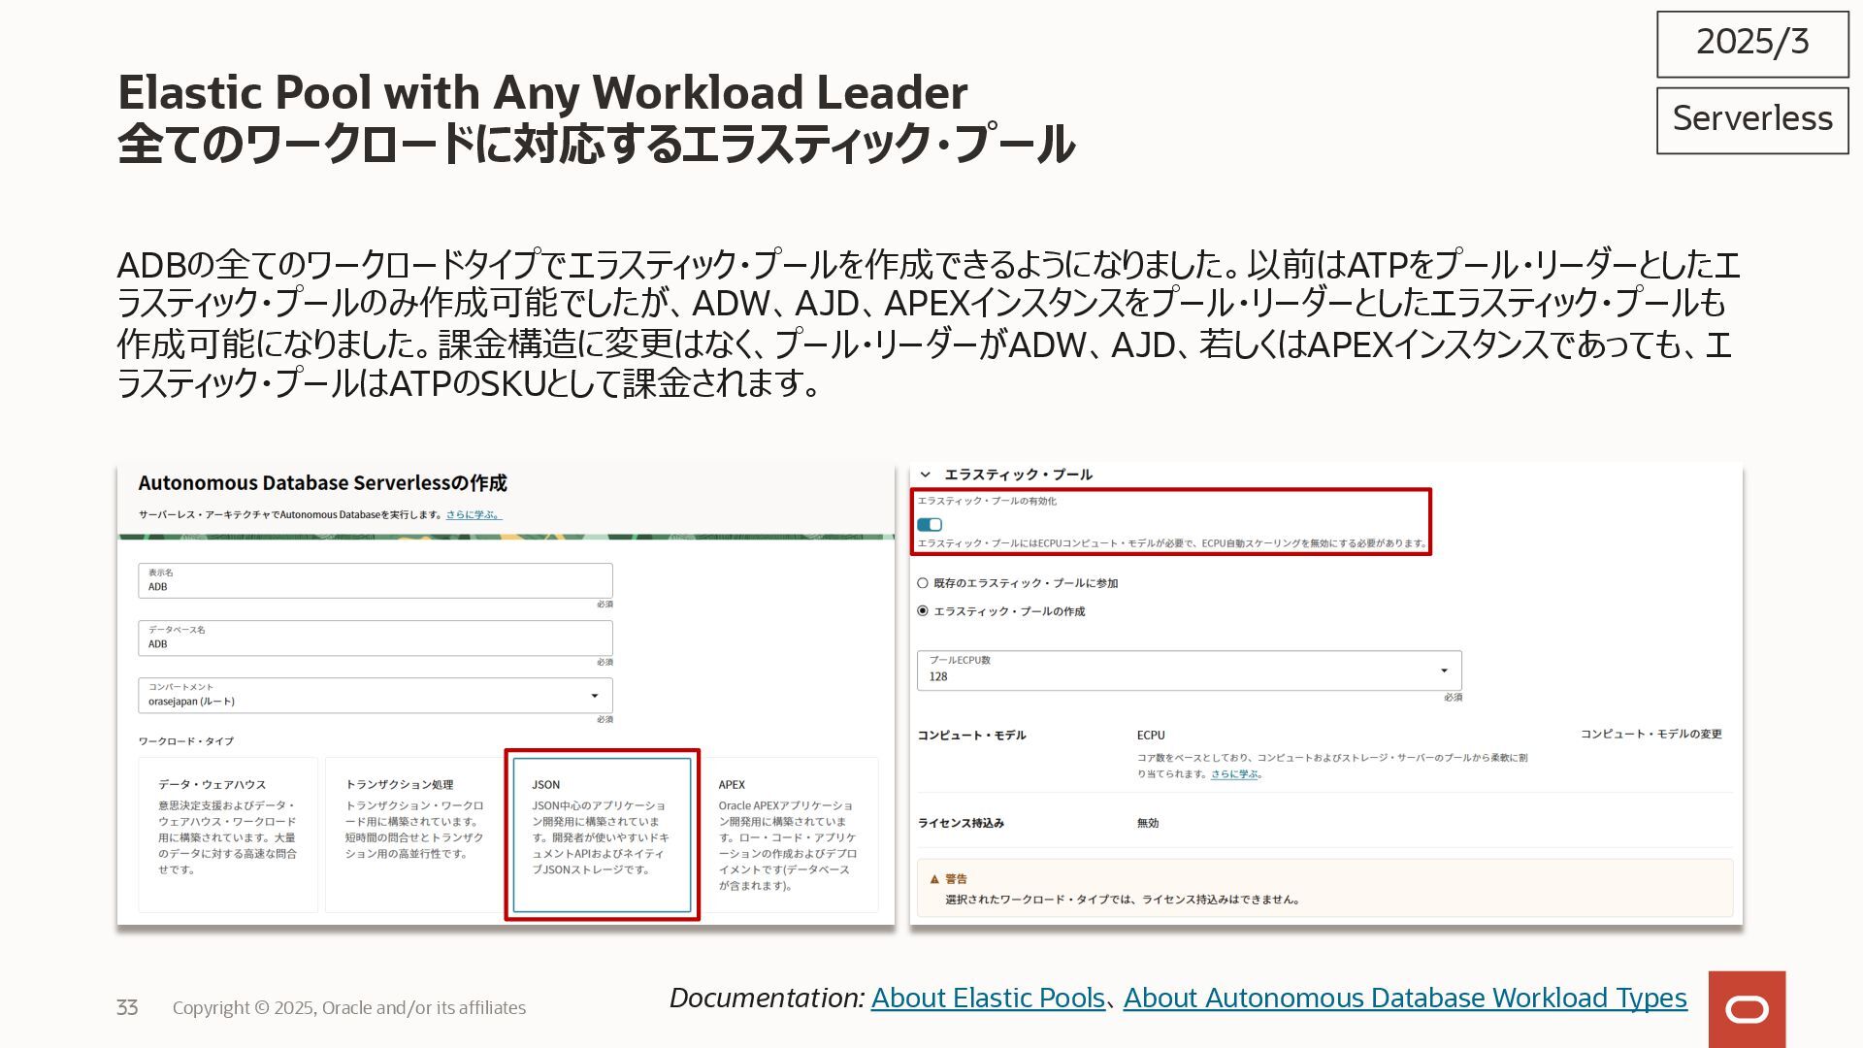Viewport: 1863px width, 1048px height.
Task: Click the red Oracle logo icon
Action: pyautogui.click(x=1747, y=1009)
